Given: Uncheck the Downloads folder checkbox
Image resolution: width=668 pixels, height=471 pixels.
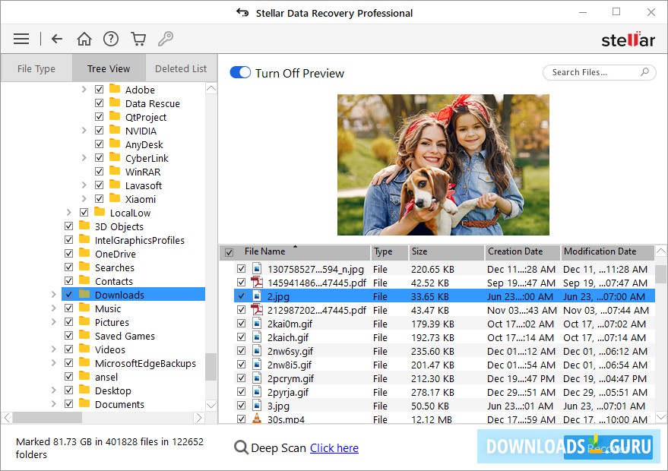Looking at the screenshot, I should 68,295.
